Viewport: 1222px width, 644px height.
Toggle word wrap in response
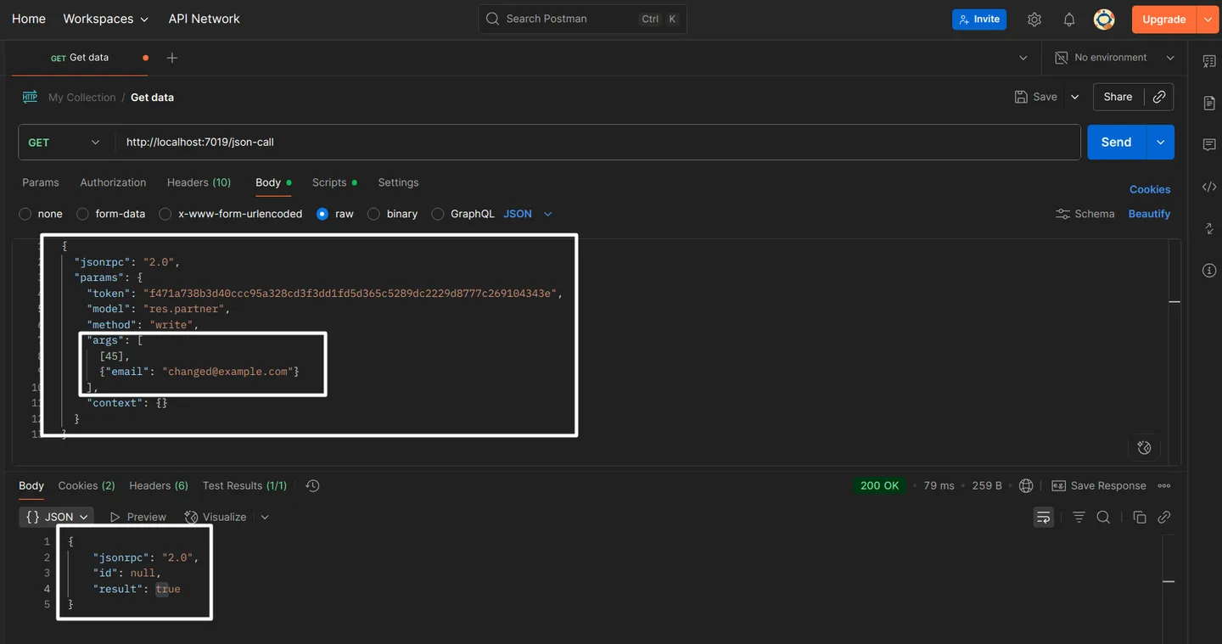coord(1043,517)
